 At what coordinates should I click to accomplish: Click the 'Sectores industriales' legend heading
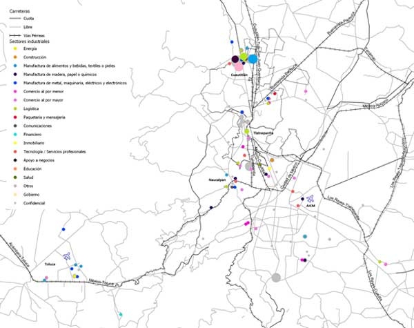tap(29, 41)
